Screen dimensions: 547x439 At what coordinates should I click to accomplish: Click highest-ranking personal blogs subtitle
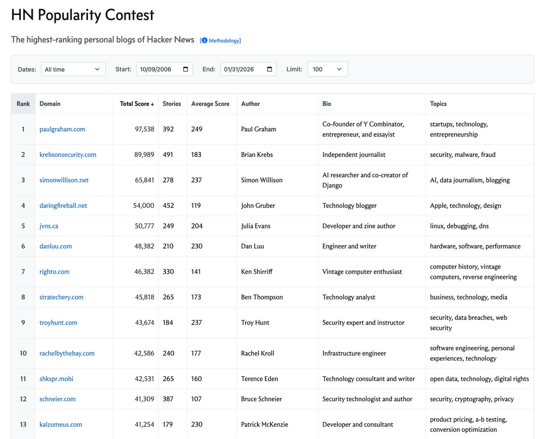pos(103,40)
